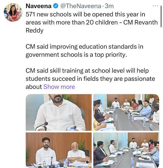Open photo of two seated men in white
Image resolution: width=163 pixels, height=168 pixels.
[59, 150]
